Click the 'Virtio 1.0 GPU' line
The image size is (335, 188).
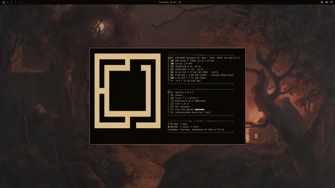[184, 64]
